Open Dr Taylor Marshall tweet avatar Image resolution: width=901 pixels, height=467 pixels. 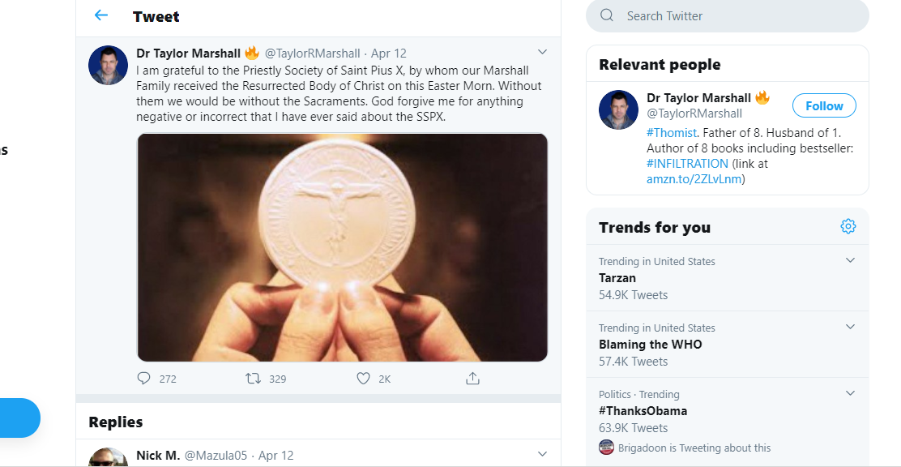(108, 66)
